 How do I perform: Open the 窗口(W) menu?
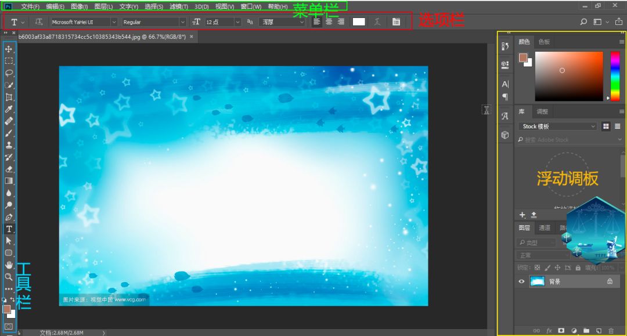point(251,6)
